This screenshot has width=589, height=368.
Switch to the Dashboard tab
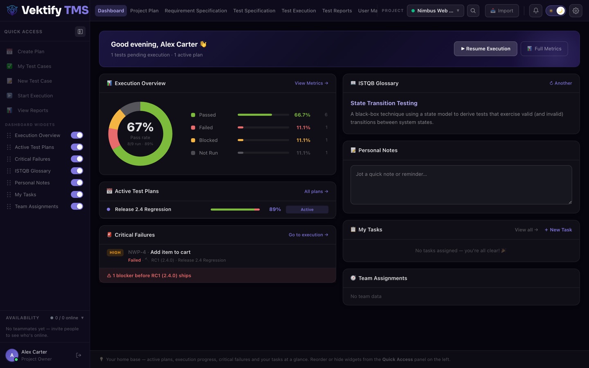pos(111,11)
